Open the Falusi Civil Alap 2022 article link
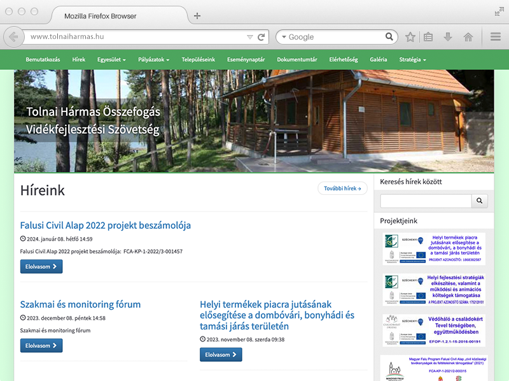 (x=106, y=226)
